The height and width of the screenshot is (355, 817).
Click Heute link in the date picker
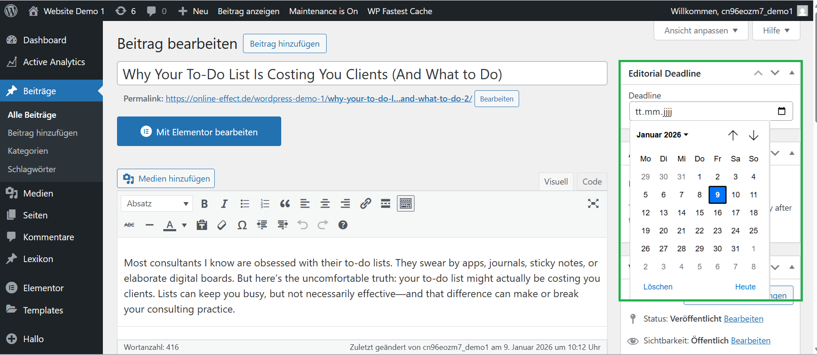pos(745,287)
